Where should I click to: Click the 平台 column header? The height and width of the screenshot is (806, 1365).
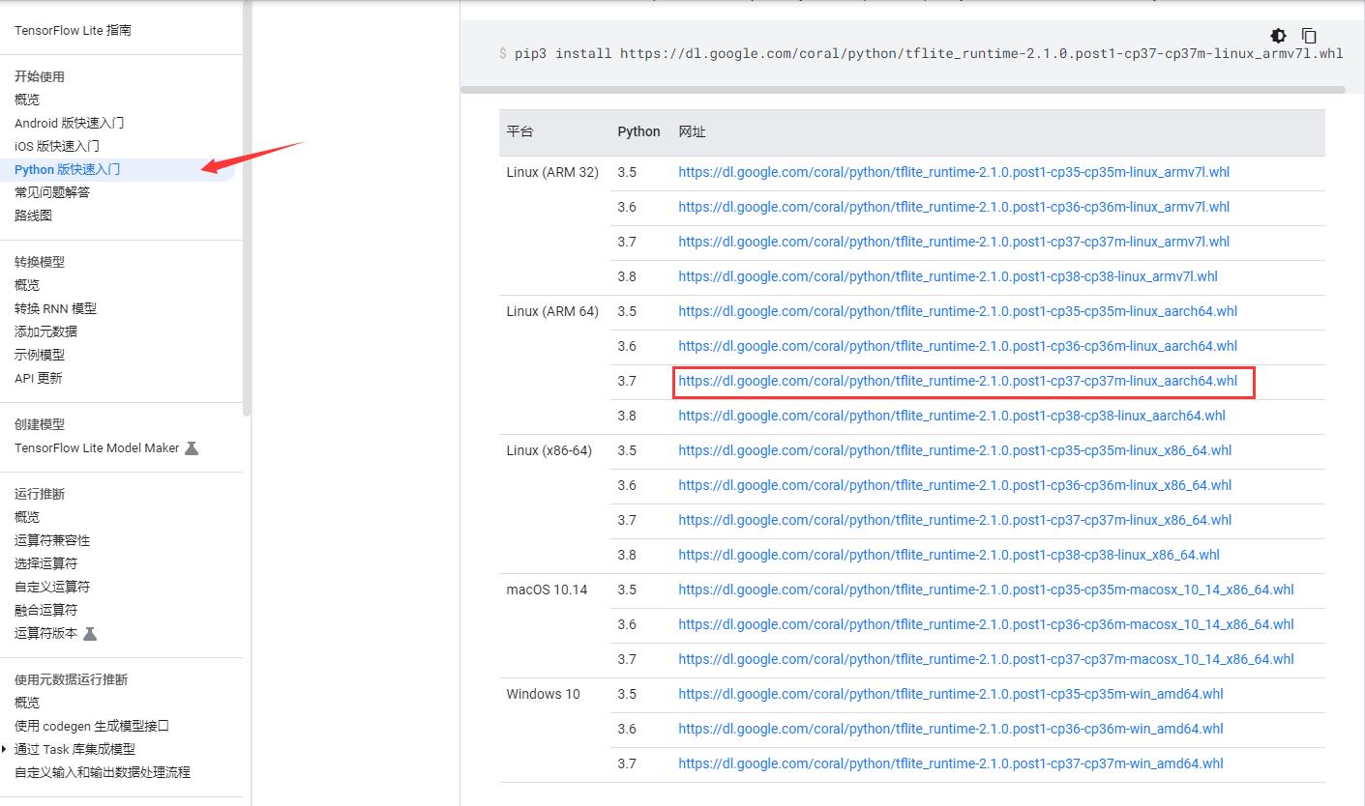click(519, 131)
